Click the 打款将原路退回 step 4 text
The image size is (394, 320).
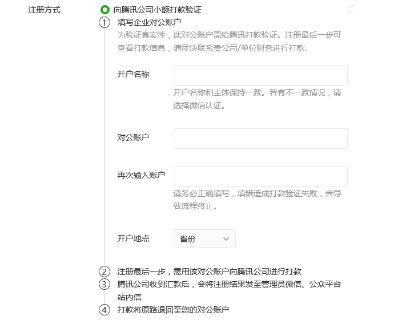click(x=173, y=310)
